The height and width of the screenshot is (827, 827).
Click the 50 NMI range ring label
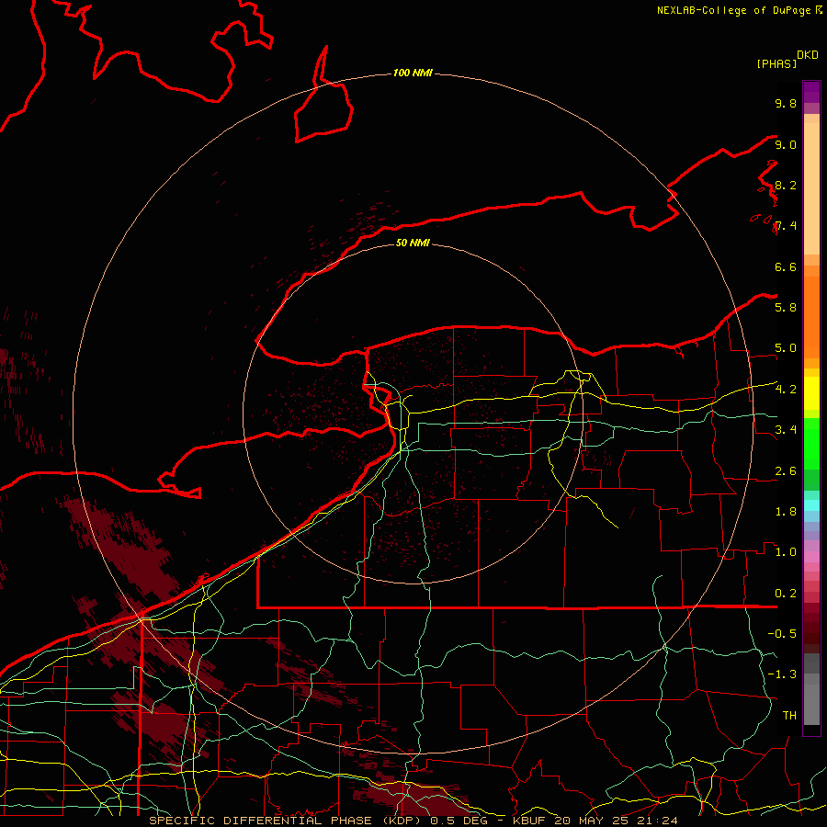pyautogui.click(x=413, y=243)
